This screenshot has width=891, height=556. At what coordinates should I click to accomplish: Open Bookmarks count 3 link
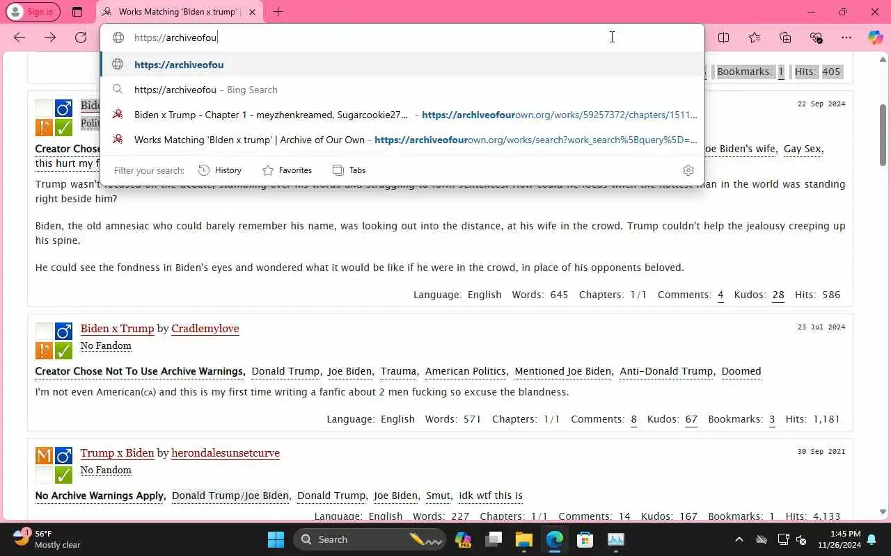click(x=772, y=419)
